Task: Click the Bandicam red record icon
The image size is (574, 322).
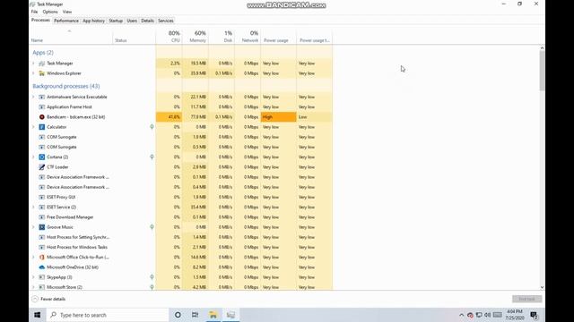Action: coord(42,117)
